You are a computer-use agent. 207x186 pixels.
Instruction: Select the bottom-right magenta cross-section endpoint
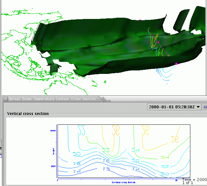(176, 64)
